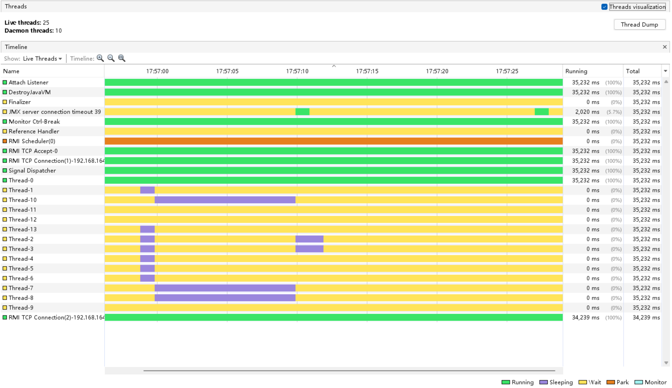The height and width of the screenshot is (388, 672).
Task: Click the orange state icon beside RMI Scheduler(0)
Action: coord(5,141)
